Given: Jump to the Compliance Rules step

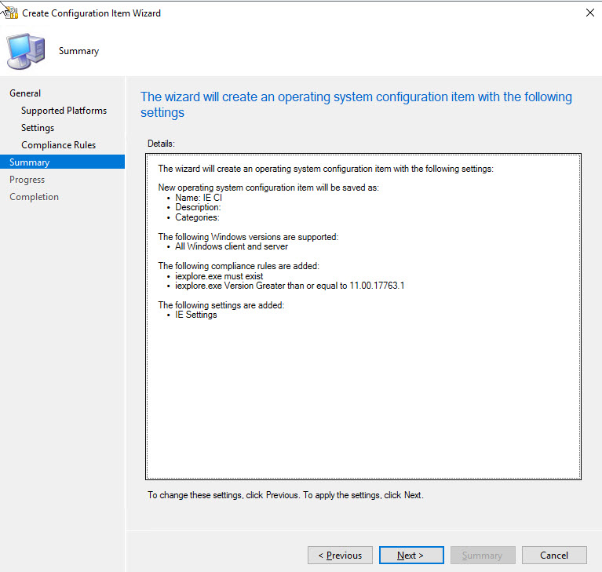Looking at the screenshot, I should [x=58, y=145].
